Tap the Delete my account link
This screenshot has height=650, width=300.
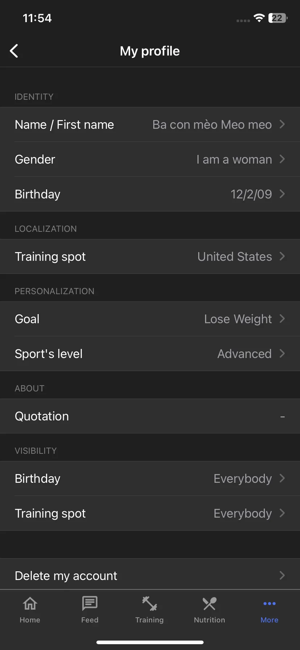pos(66,576)
